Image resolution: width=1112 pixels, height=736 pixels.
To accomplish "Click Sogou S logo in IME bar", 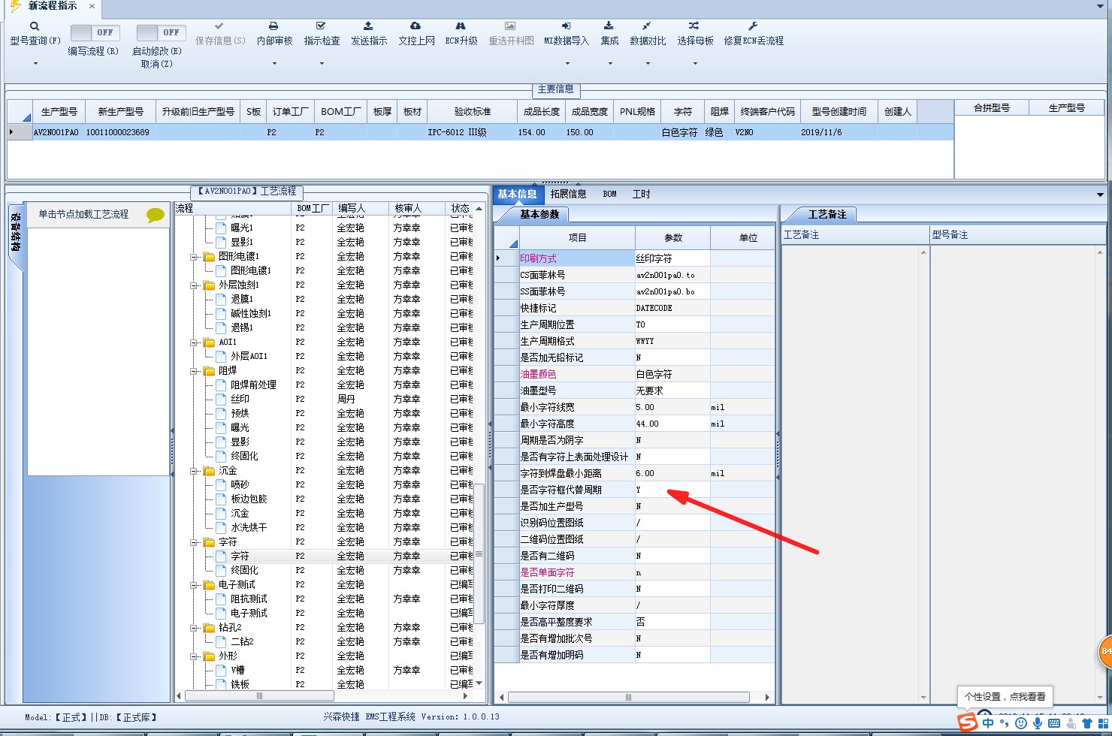I will pyautogui.click(x=968, y=722).
